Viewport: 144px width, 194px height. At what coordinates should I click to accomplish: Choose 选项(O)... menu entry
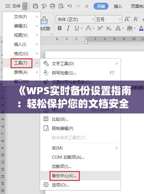coord(80,185)
